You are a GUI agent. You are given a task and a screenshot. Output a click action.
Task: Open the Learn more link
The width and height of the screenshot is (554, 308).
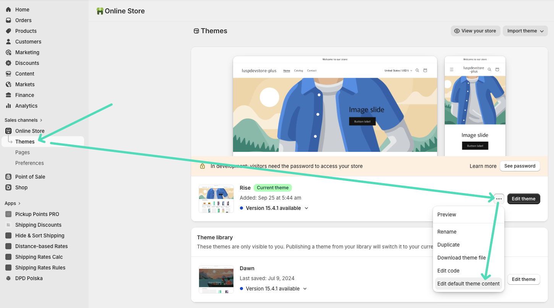pos(483,166)
